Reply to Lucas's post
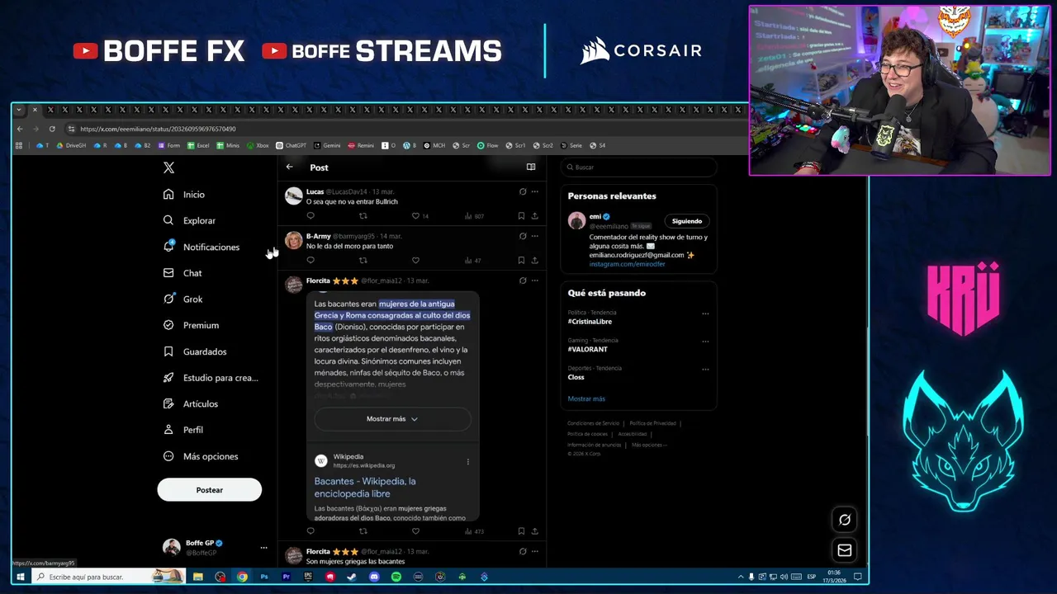Screen dimensions: 1057x594 pyautogui.click(x=310, y=216)
